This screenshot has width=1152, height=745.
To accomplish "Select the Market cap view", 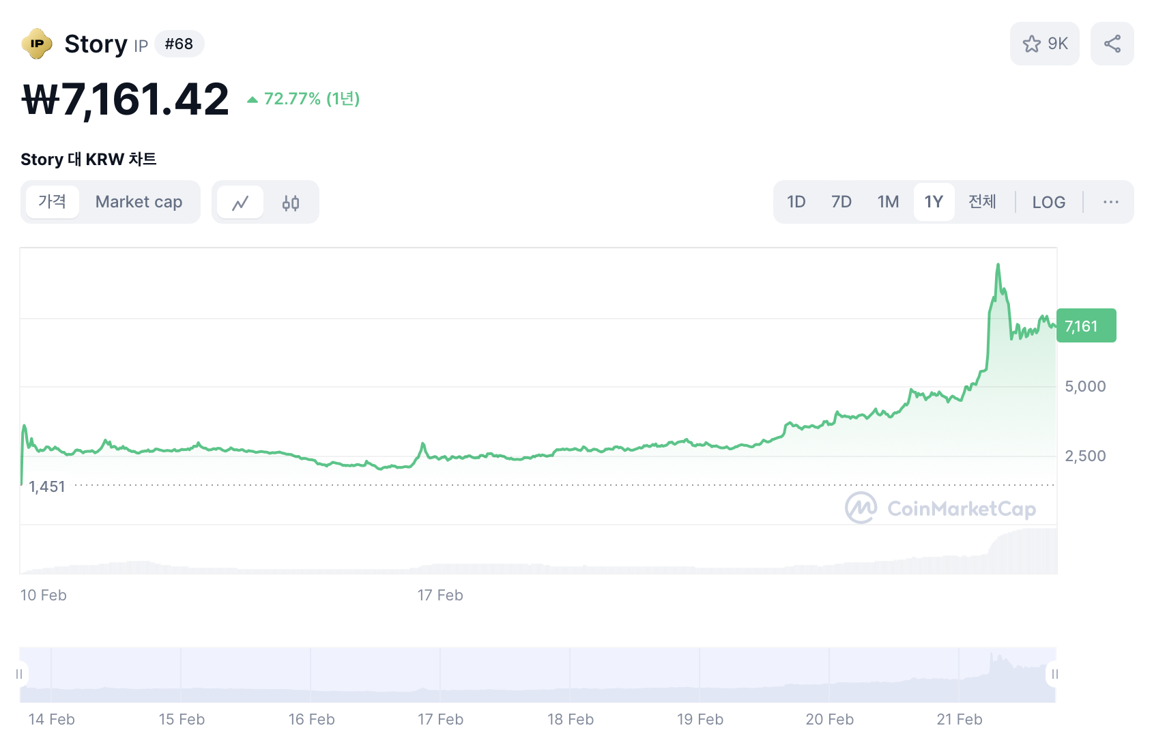I will coord(139,202).
